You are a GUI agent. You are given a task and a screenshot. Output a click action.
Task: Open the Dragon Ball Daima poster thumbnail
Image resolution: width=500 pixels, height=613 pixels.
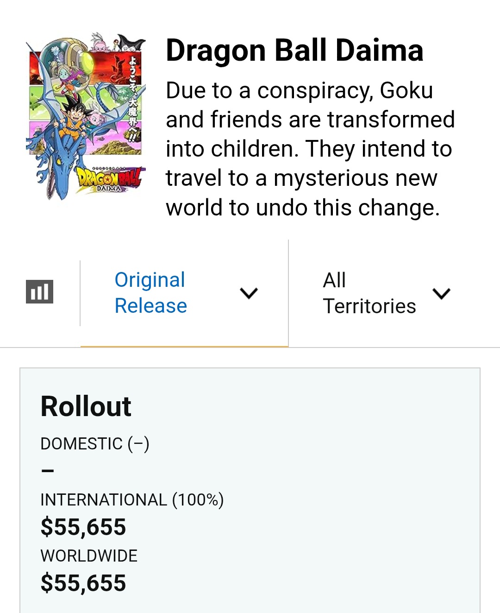coord(86,116)
